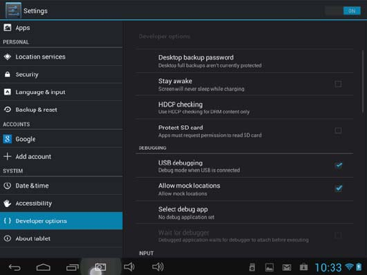
Task: Click 'No debug application set' text
Action: coord(186,217)
